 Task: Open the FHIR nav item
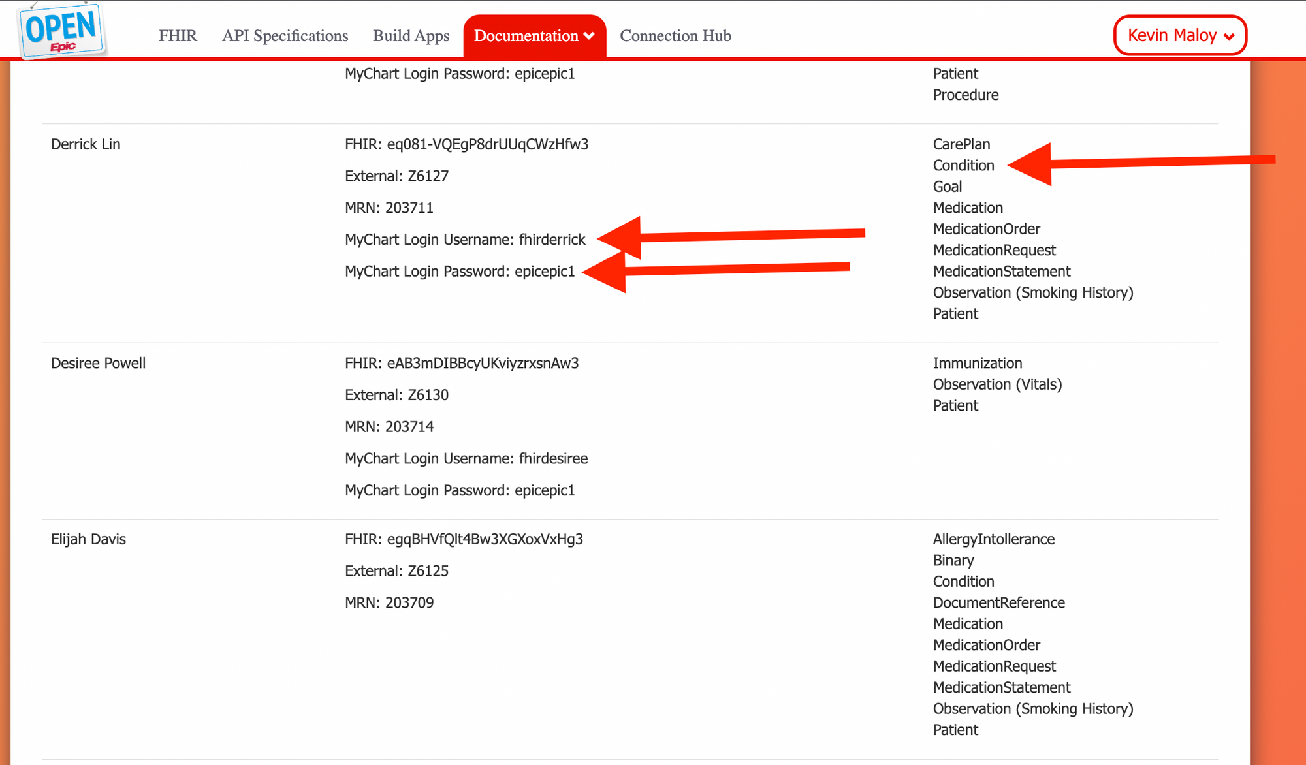178,36
